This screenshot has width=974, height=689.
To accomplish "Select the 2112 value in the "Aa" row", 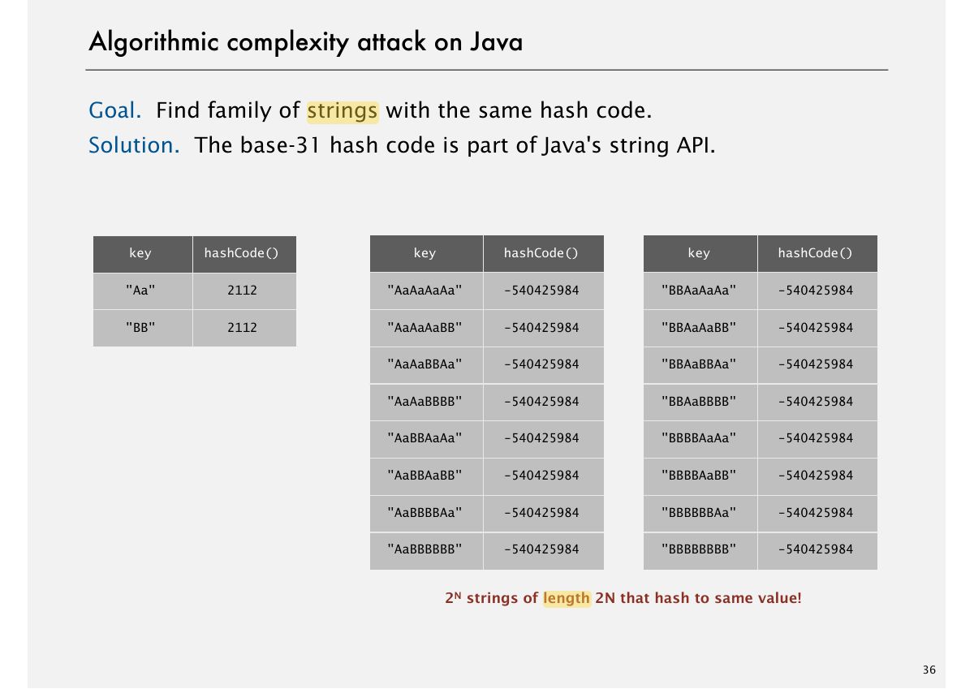I will pos(244,291).
